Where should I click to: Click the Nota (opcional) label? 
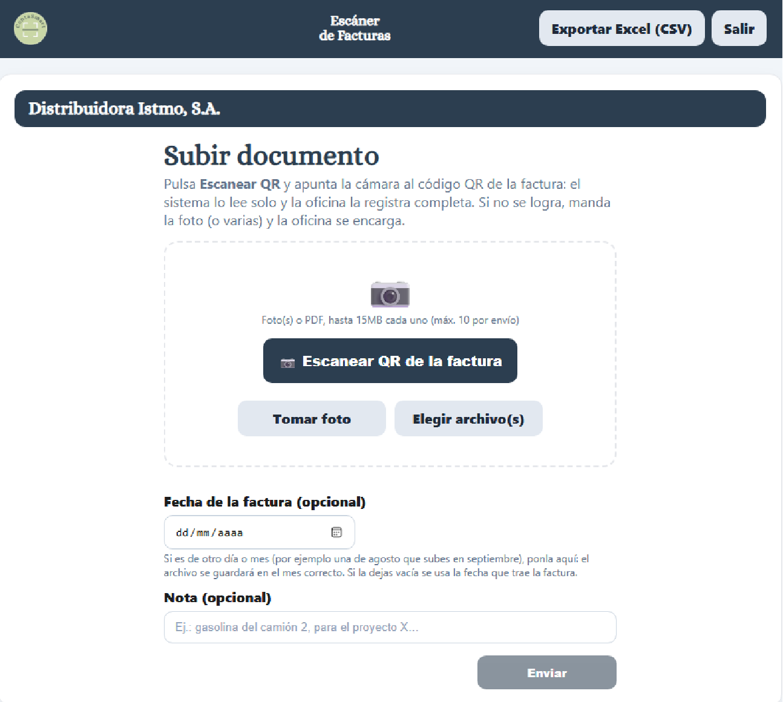(x=218, y=598)
